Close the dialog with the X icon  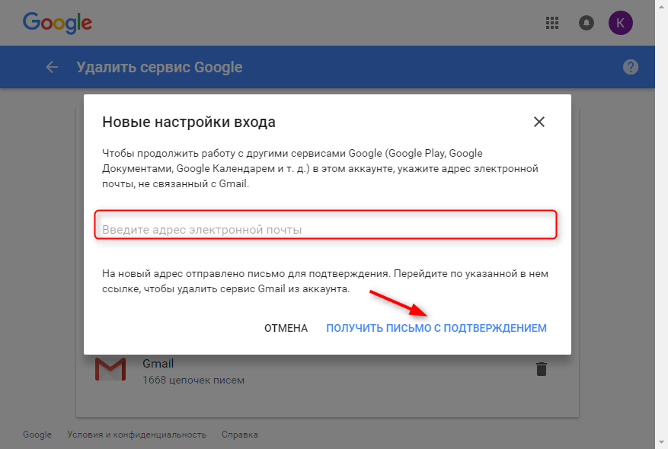539,123
